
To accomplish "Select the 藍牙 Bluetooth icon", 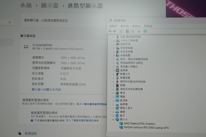I will coord(117,116).
